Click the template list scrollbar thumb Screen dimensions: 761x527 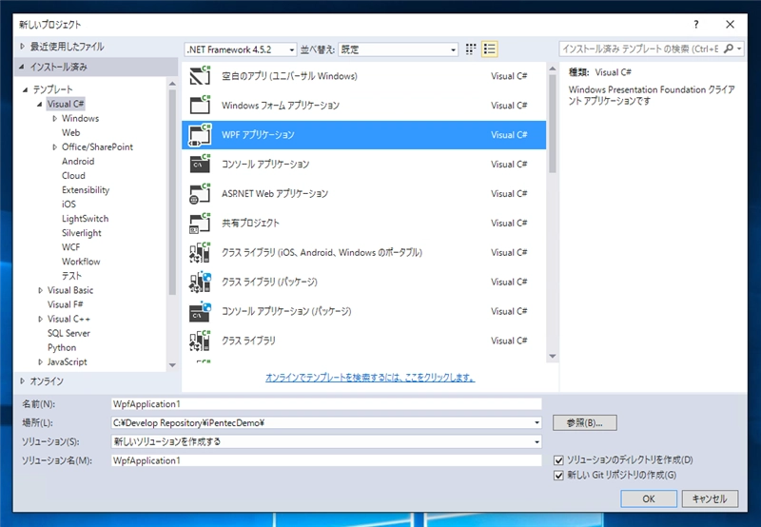553,124
